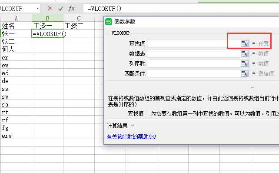The height and width of the screenshot is (173, 279).
Task: Select column A header
Action: (16, 18)
